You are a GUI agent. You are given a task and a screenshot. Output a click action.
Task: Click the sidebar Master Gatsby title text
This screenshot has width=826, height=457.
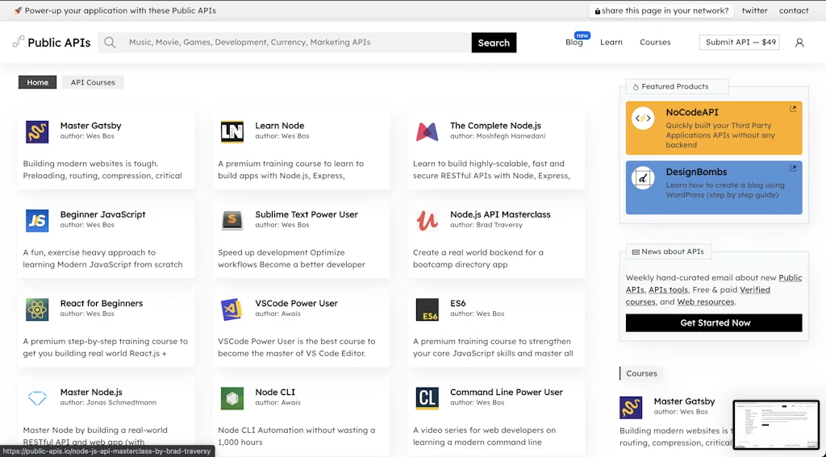pos(684,401)
